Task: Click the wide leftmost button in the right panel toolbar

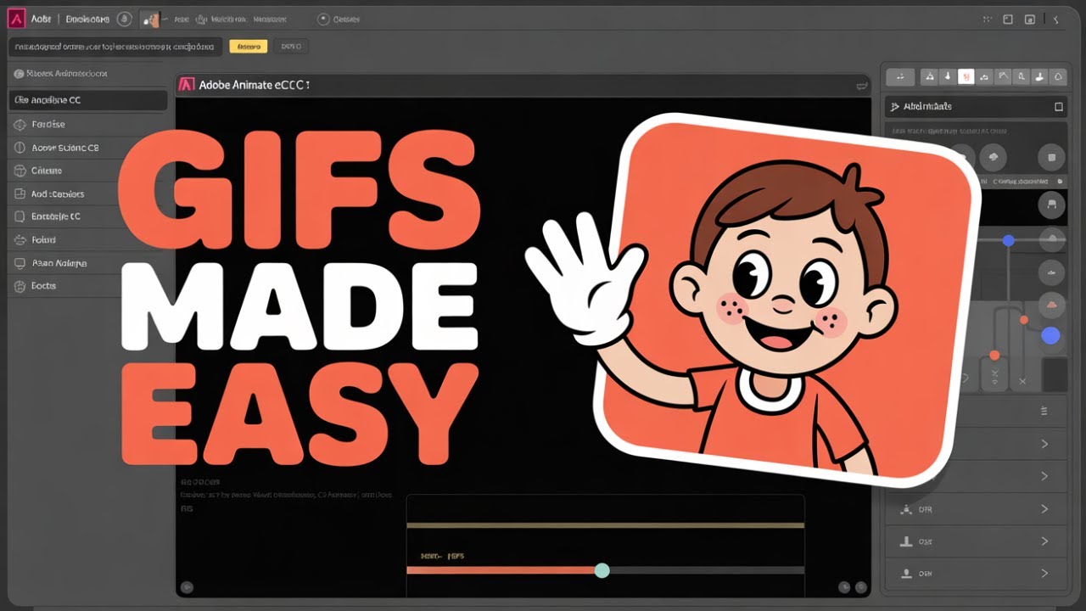Action: (900, 77)
